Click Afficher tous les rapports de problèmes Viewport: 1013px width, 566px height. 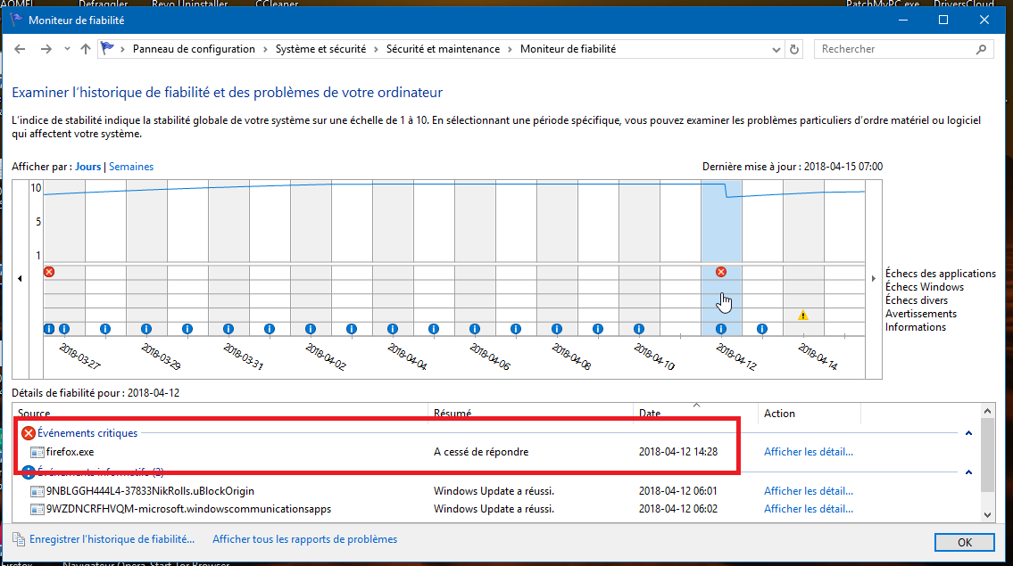click(304, 539)
